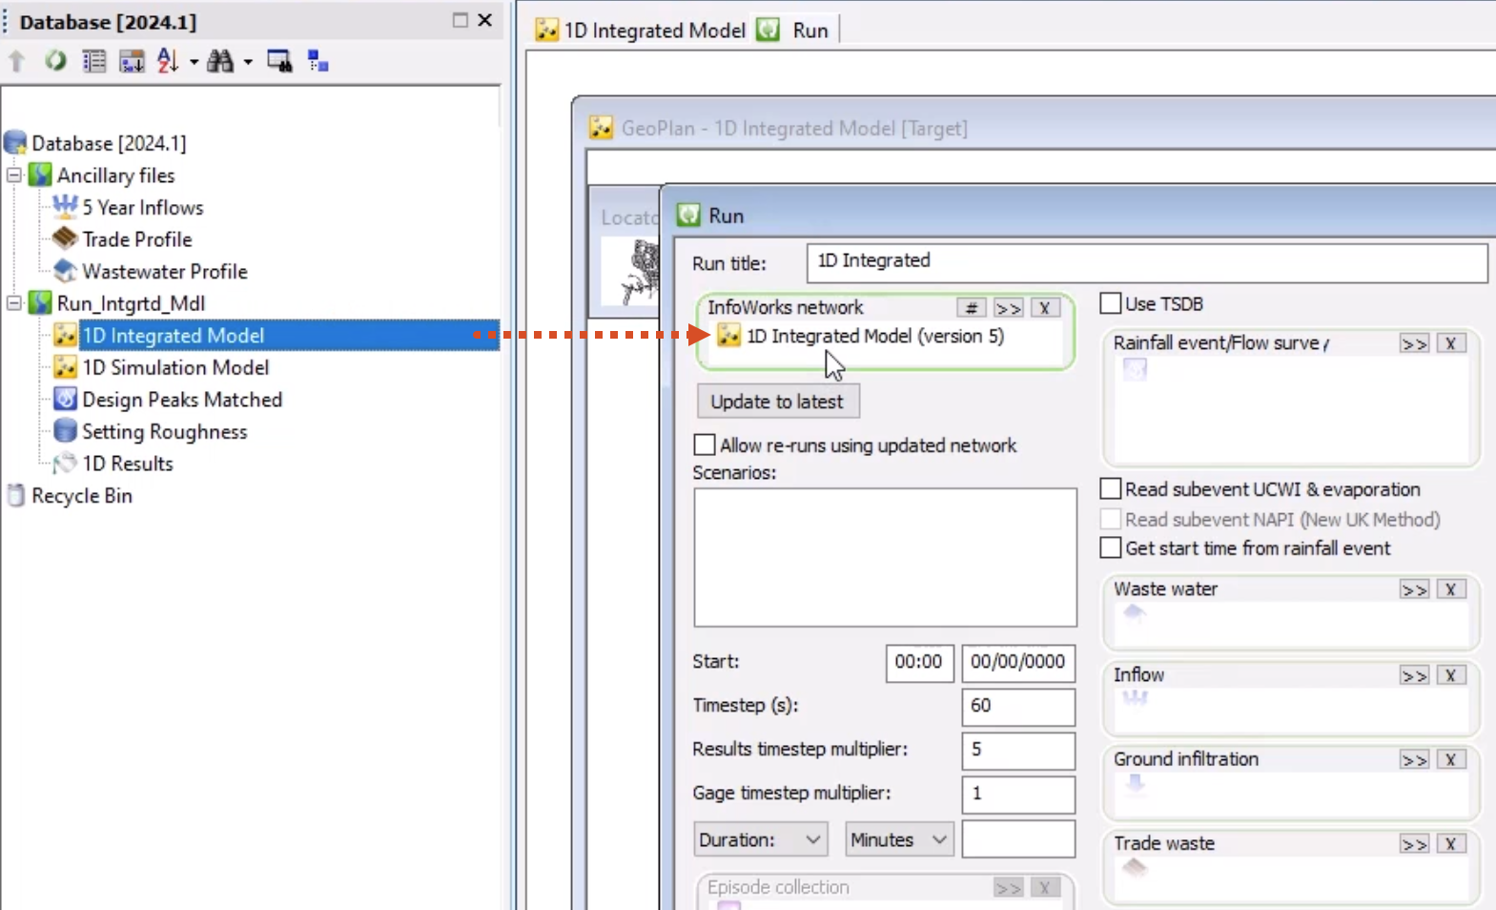The width and height of the screenshot is (1496, 910).
Task: Collapse the Run_Intgrtd_Mdl group
Action: [14, 302]
